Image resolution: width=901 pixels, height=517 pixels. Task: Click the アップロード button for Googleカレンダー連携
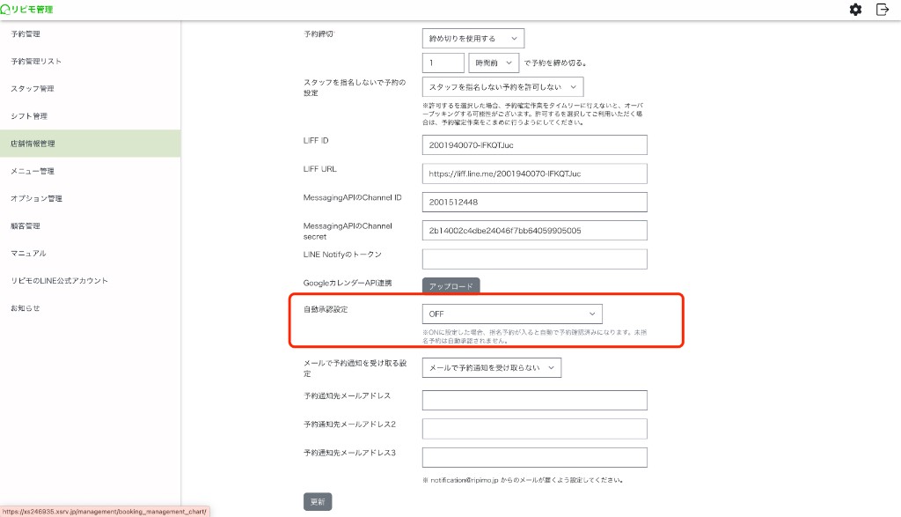(451, 285)
